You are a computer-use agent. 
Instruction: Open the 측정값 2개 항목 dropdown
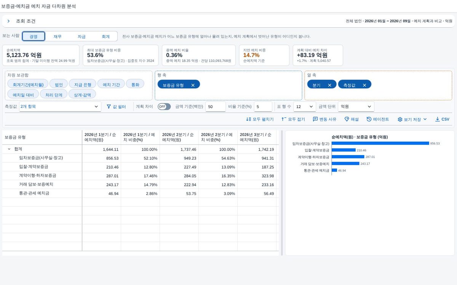click(60, 107)
